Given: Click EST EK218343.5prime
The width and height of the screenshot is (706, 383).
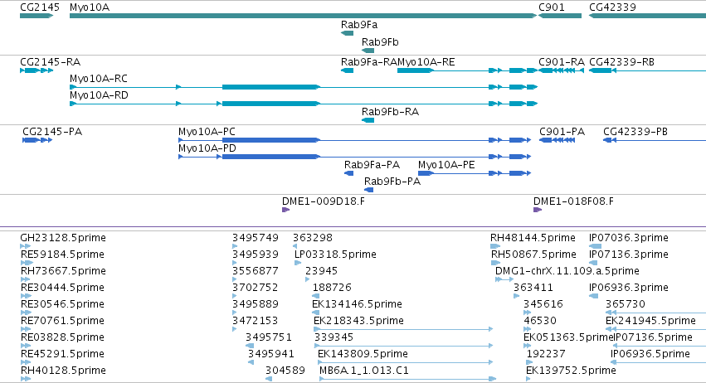Looking at the screenshot, I should (359, 321).
